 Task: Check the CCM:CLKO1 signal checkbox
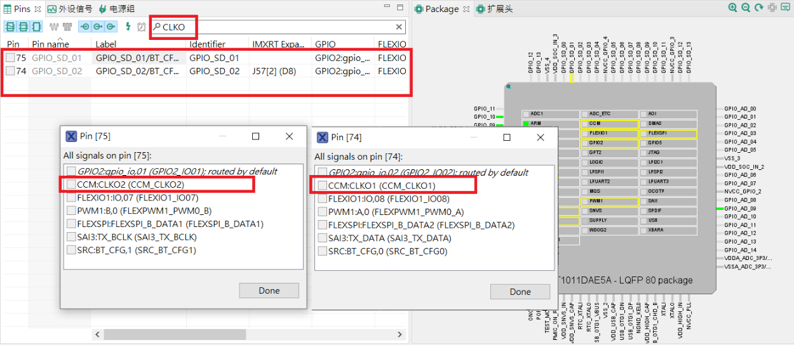click(x=323, y=185)
